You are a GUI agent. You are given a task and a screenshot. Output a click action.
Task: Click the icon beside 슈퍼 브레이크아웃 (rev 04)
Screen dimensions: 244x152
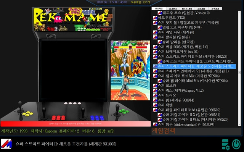tap(155, 52)
